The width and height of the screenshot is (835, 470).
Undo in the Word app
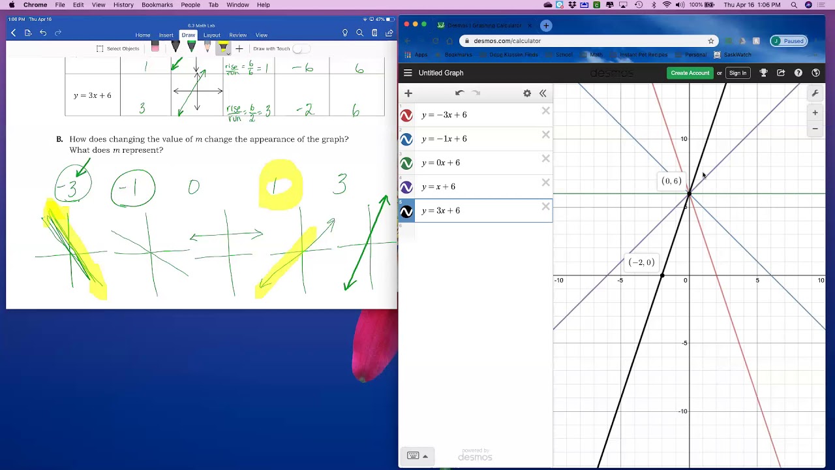[43, 33]
